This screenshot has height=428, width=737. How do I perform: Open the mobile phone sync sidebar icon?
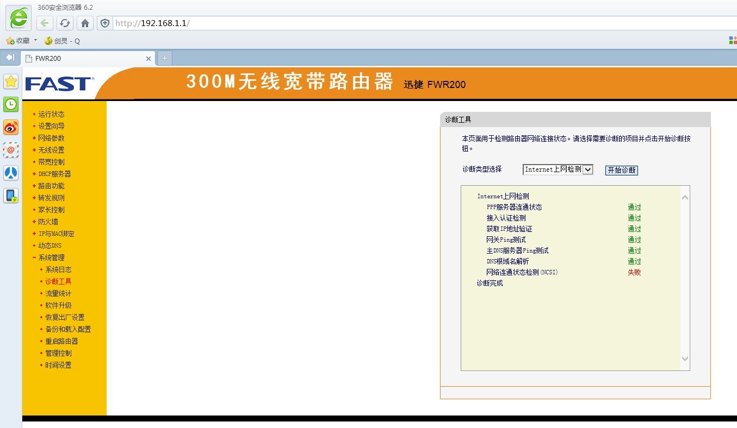(x=11, y=196)
